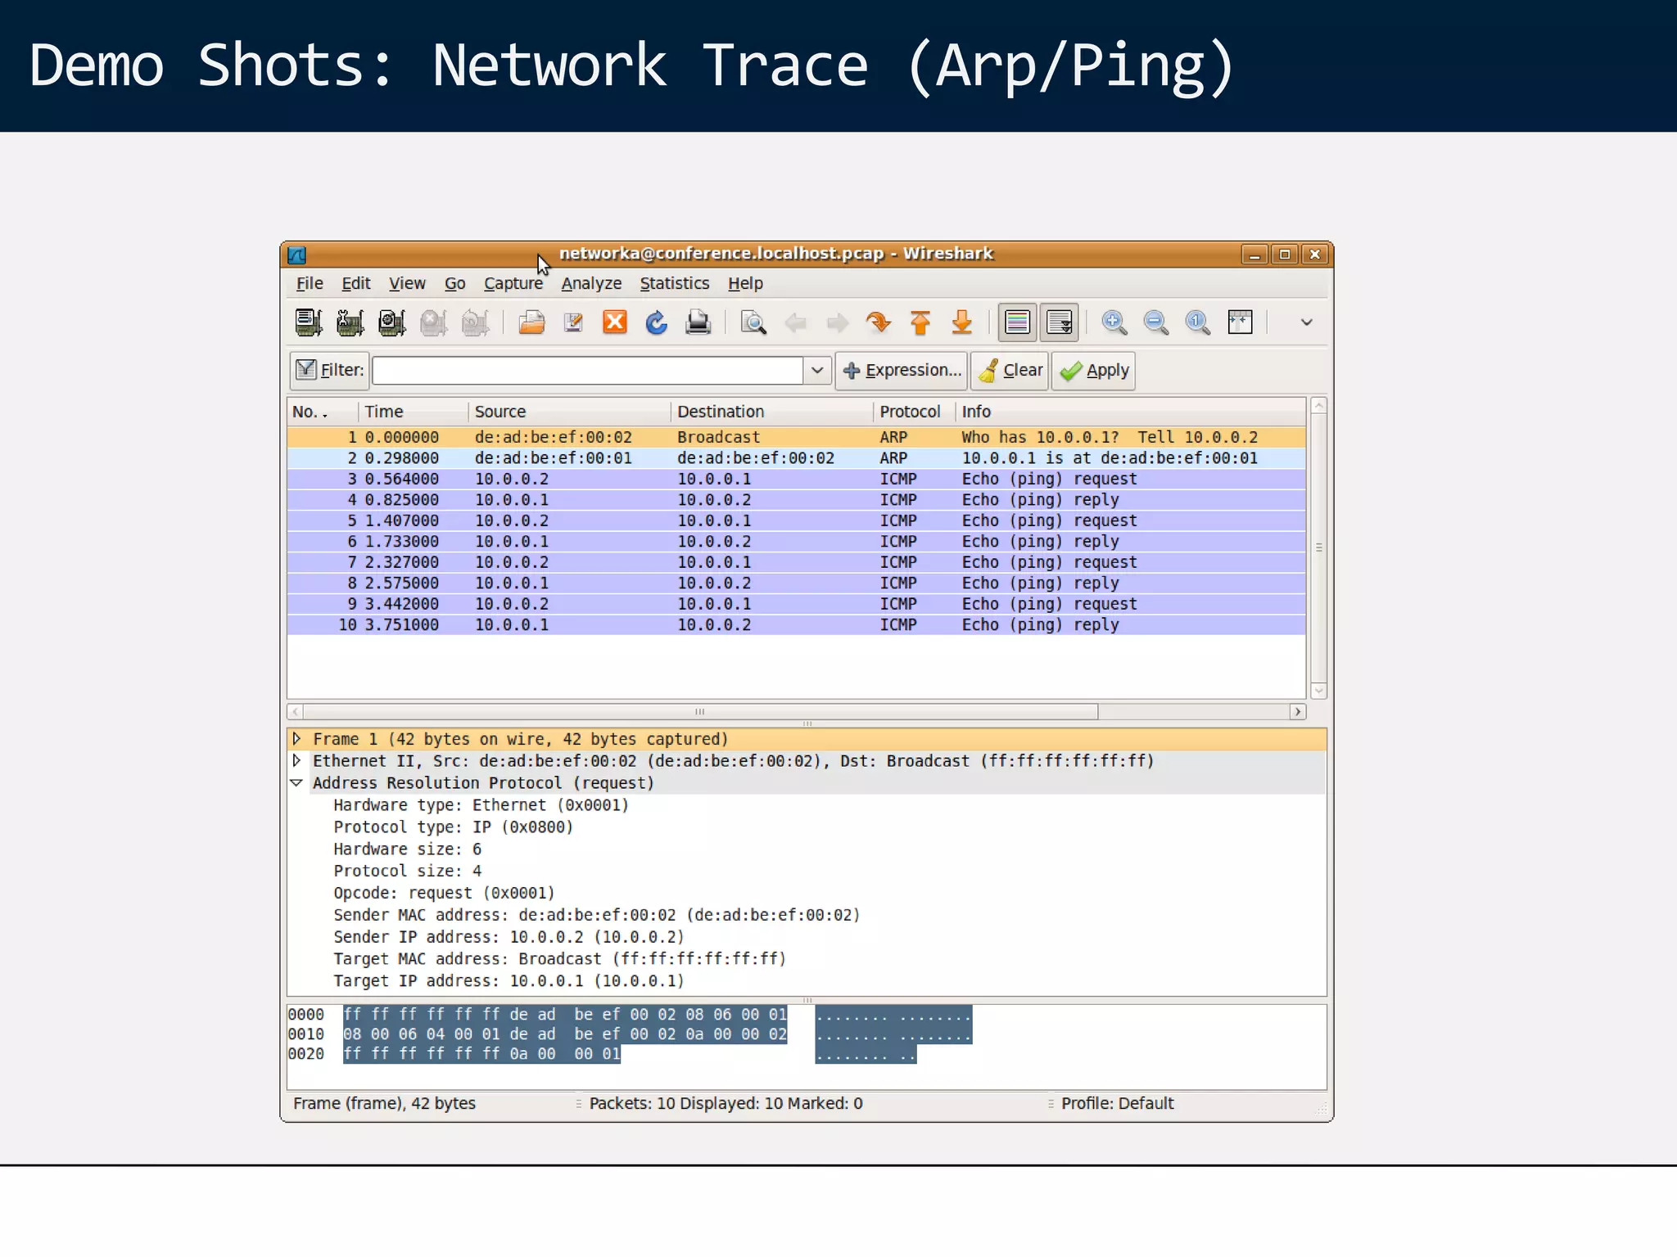The height and width of the screenshot is (1257, 1677).
Task: Open capture options toolbar icon
Action: 350,322
